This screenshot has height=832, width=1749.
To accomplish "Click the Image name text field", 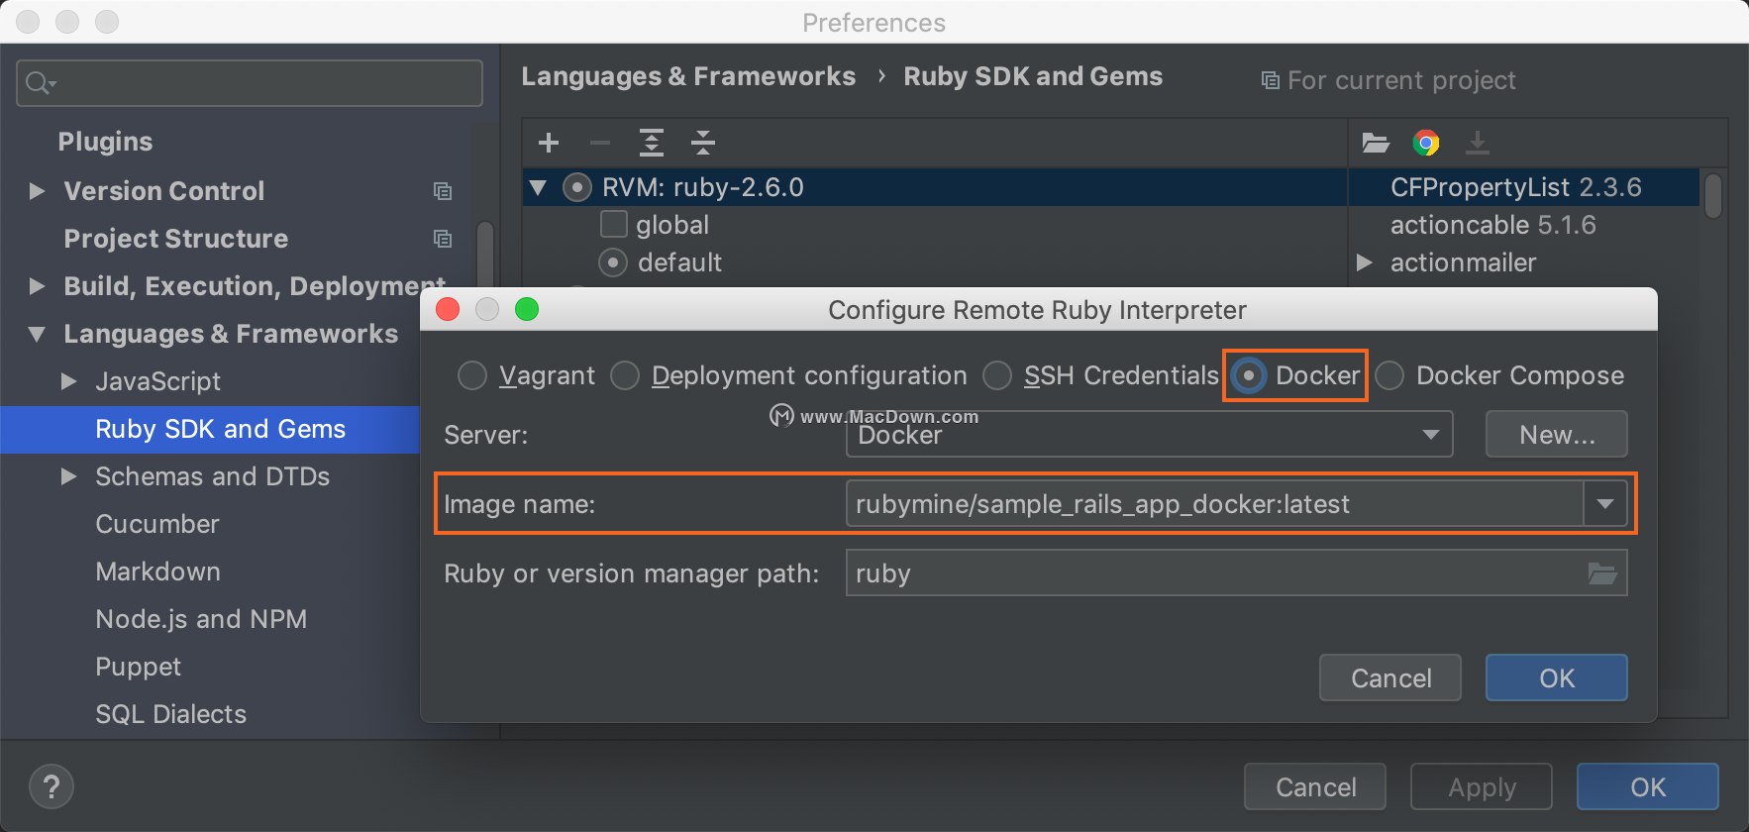I will point(1215,504).
